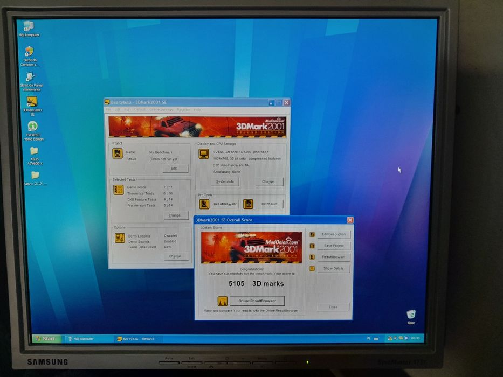Click the 'Pro Version Tests' row label
The width and height of the screenshot is (503, 377).
[141, 206]
